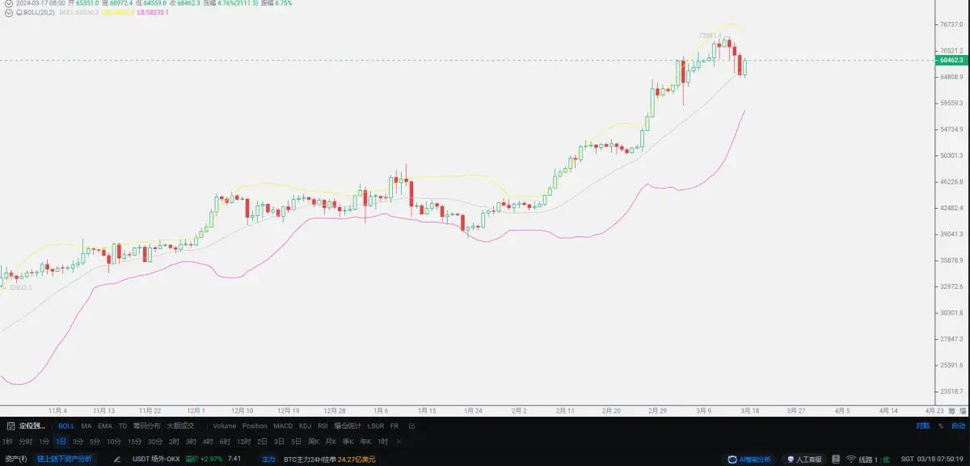
Task: Switch to 月K monthly timeframe
Action: coord(331,442)
